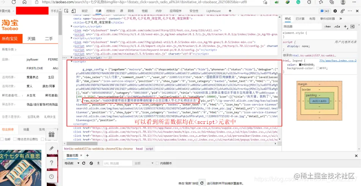Toggle the .cls class editor button
This screenshot has height=186, width=361.
pyautogui.click(x=337, y=27)
